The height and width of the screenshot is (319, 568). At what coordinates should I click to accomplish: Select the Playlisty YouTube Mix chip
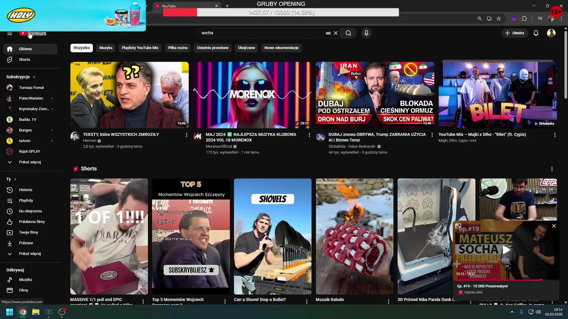(140, 48)
